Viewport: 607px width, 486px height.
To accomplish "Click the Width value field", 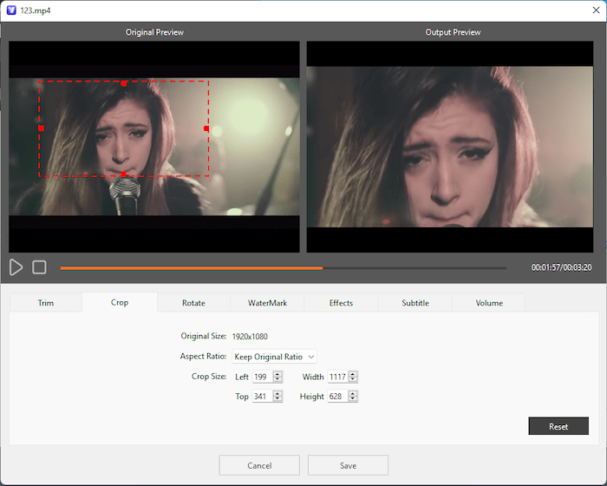I will coord(337,377).
